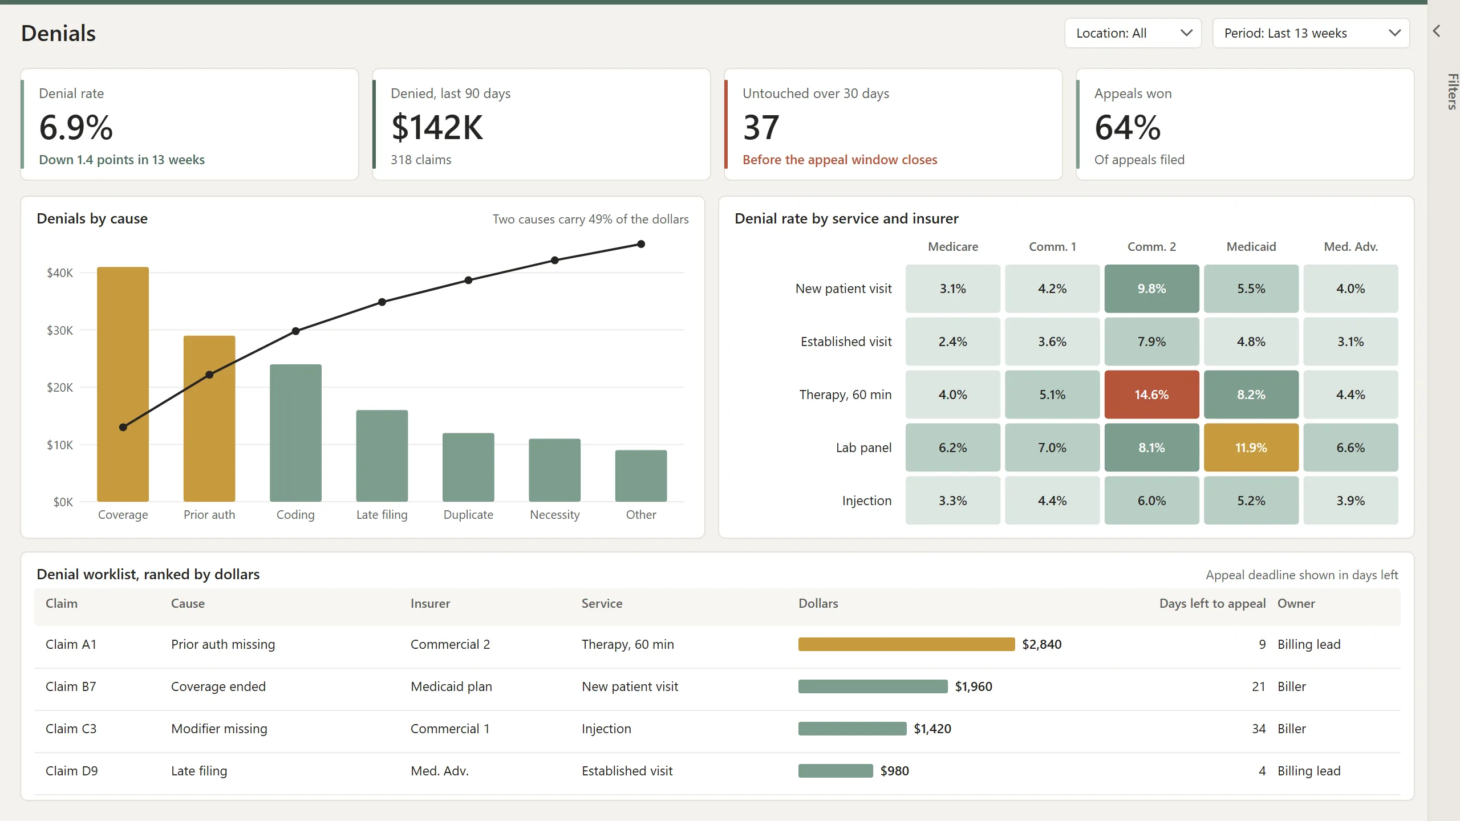Image resolution: width=1460 pixels, height=821 pixels.
Task: Select the Appeals won 64% card
Action: click(x=1245, y=124)
